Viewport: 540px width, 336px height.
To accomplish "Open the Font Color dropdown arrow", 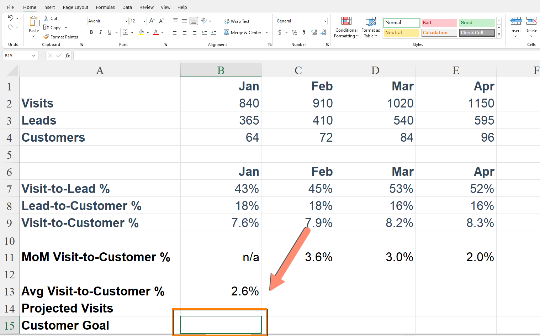I will [162, 33].
